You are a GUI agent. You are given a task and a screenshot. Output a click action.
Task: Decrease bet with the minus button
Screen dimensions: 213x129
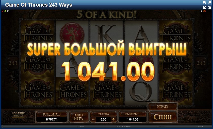[93, 119]
